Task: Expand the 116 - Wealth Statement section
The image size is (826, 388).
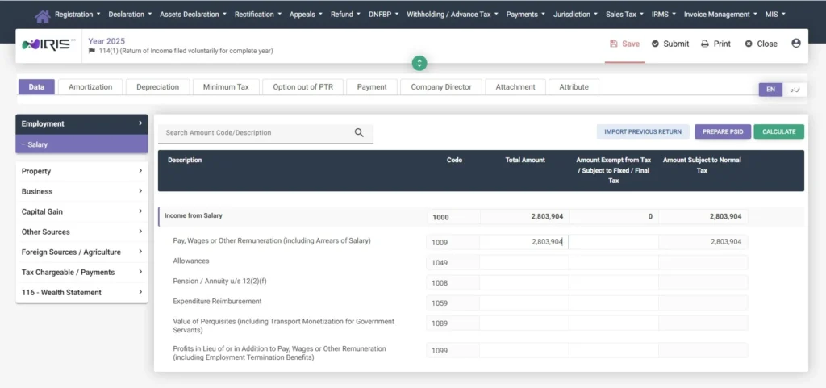Action: [81, 292]
